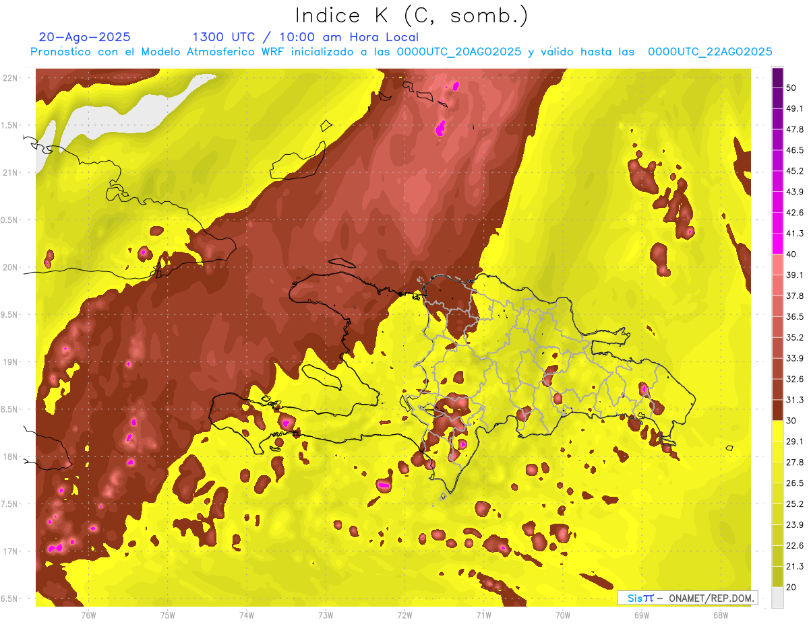Click the "42.6" color scale label

coord(794,213)
